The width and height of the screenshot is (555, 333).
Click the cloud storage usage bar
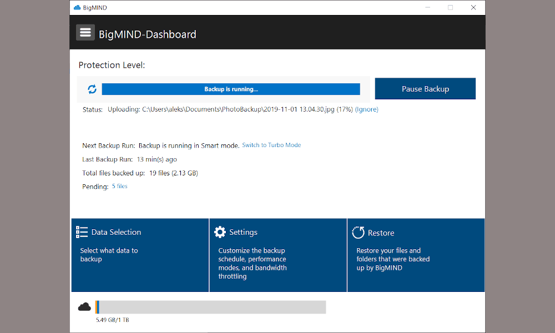[x=210, y=307]
